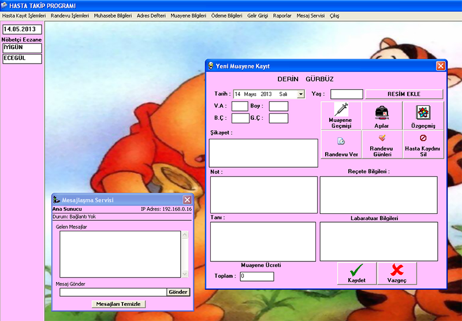This screenshot has height=321, width=462.
Task: Save record with green Kaydet checkmark
Action: [357, 274]
